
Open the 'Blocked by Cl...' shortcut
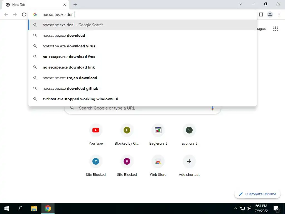[x=127, y=134]
